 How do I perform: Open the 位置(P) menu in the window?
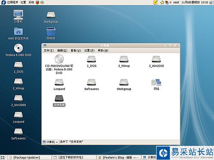pyautogui.click(x=89, y=50)
